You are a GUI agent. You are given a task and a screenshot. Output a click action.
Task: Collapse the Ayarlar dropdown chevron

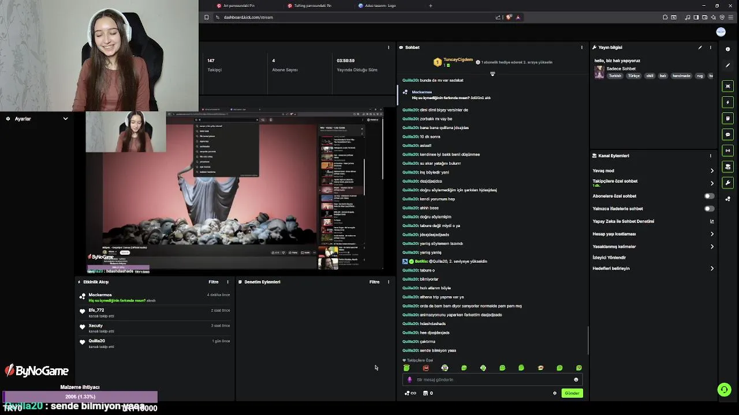(65, 119)
